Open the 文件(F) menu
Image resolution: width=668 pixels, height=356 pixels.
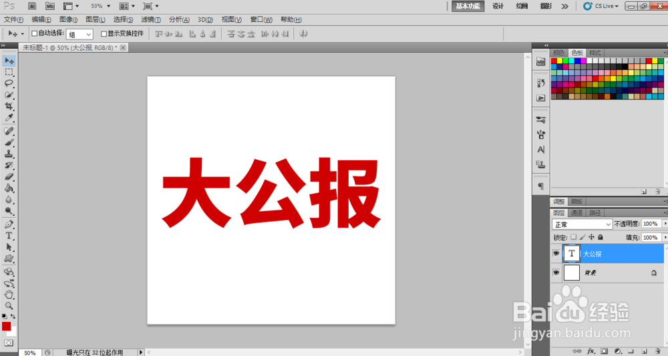pyautogui.click(x=13, y=19)
